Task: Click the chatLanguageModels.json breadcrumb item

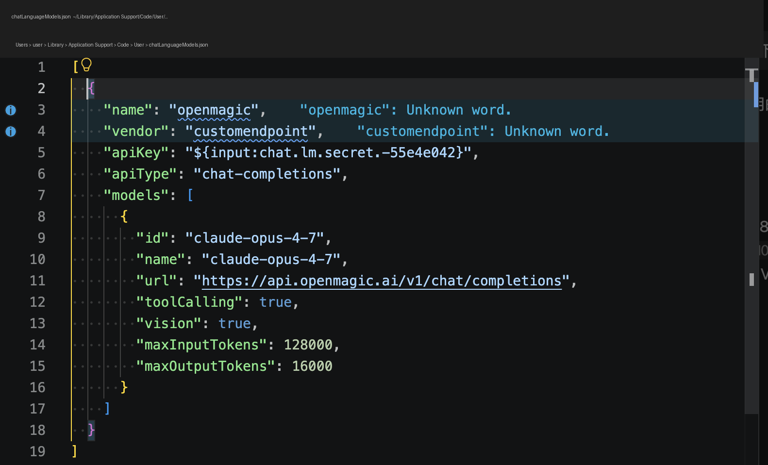Action: coord(178,45)
